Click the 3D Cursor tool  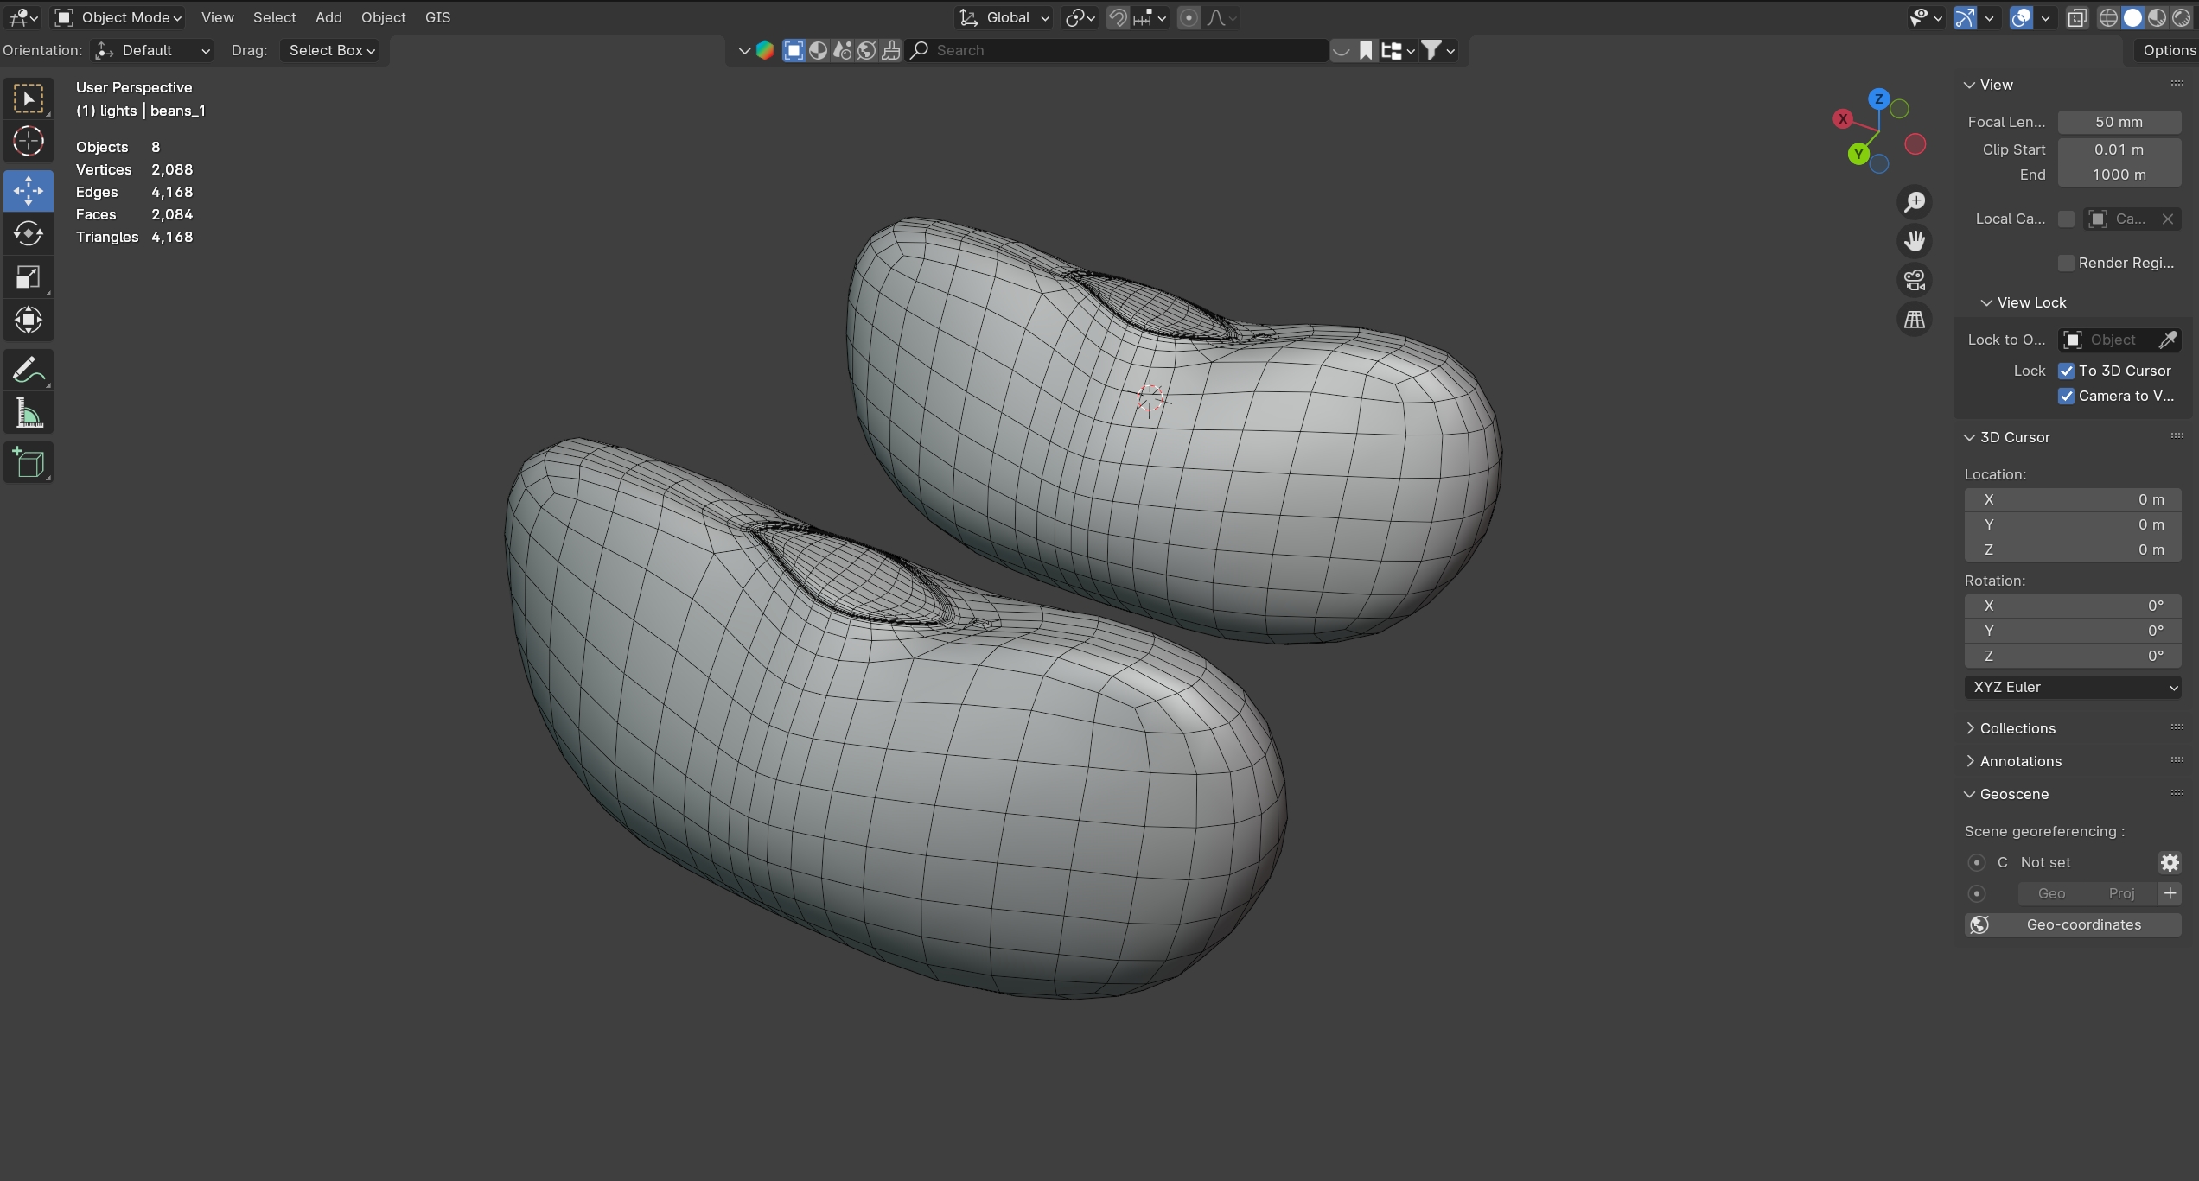[29, 141]
